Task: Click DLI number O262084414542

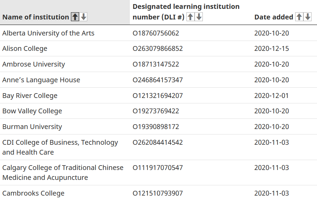Action: (157, 142)
